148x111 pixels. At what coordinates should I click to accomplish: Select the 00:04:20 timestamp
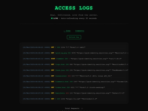click(36, 76)
